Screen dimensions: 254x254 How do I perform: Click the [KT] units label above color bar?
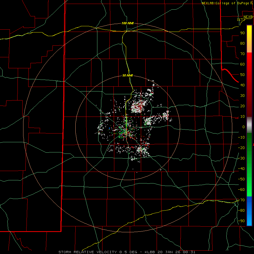coord(241,19)
